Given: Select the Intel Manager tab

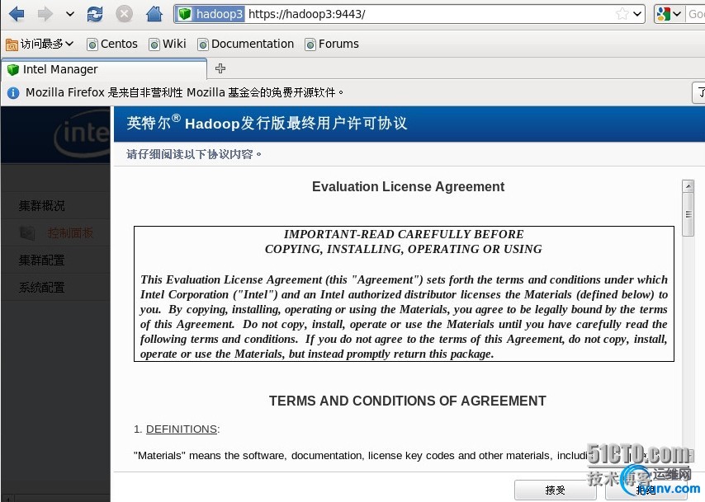Looking at the screenshot, I should click(104, 69).
